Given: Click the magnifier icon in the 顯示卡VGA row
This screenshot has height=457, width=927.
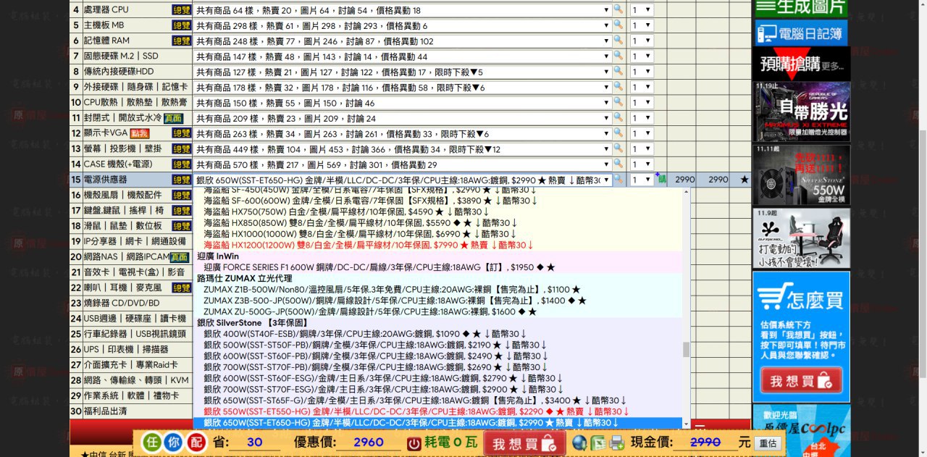Looking at the screenshot, I should coord(618,133).
